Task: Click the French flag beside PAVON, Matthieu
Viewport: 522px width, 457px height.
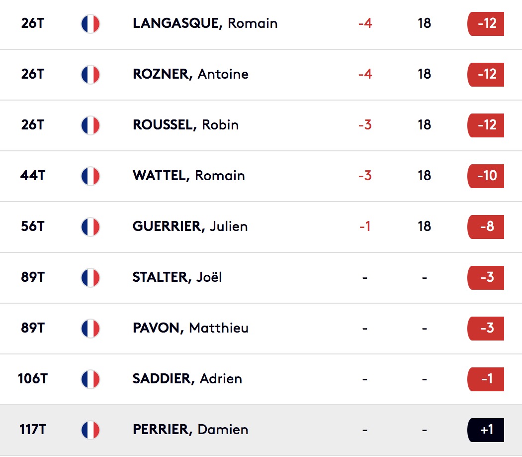Action: tap(90, 329)
